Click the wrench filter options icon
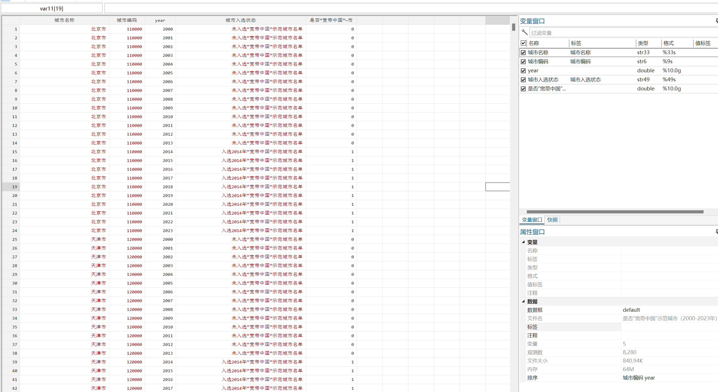The width and height of the screenshot is (718, 392). point(525,32)
